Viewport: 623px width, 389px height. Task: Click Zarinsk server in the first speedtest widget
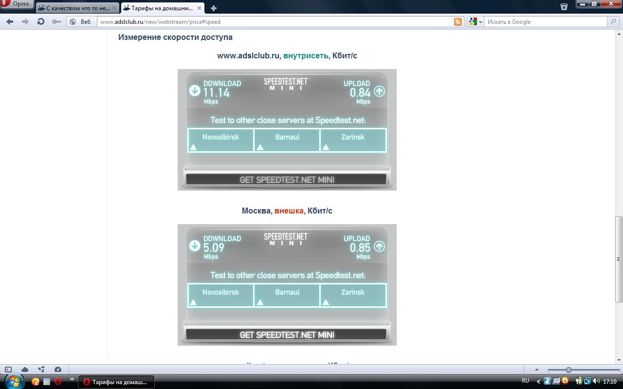[353, 140]
